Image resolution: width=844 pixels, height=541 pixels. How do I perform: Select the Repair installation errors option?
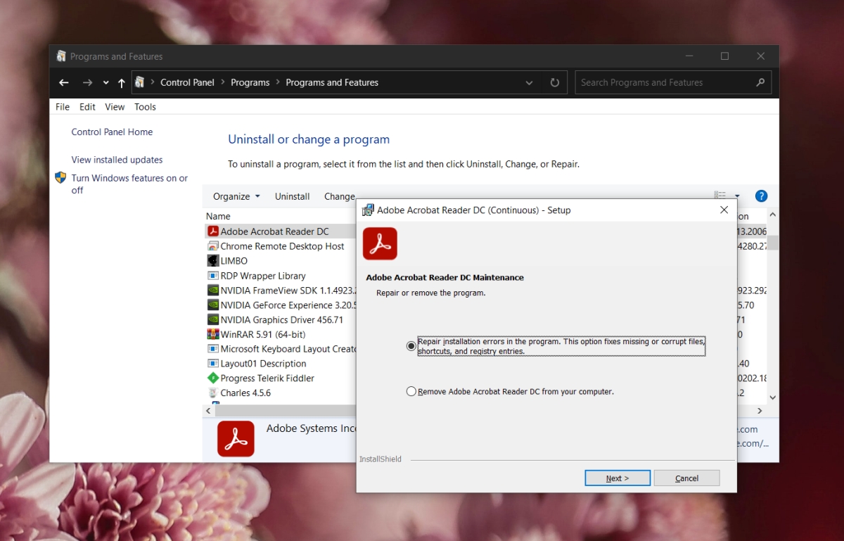411,345
